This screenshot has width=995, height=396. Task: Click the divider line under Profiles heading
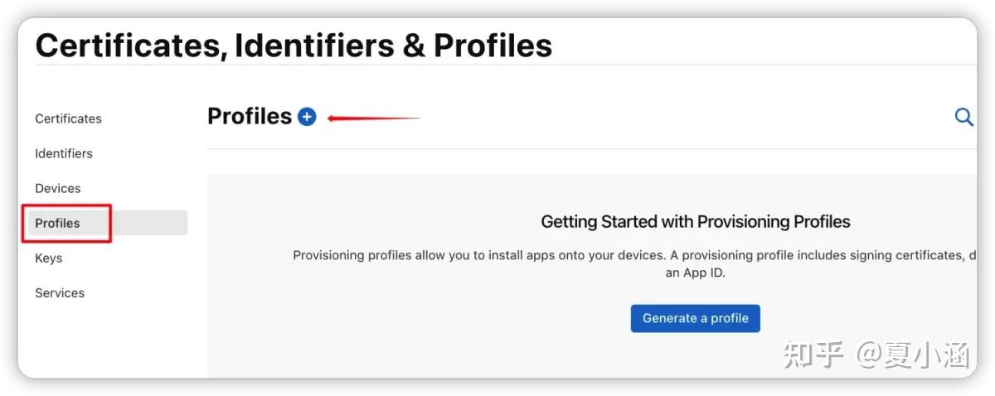point(580,150)
